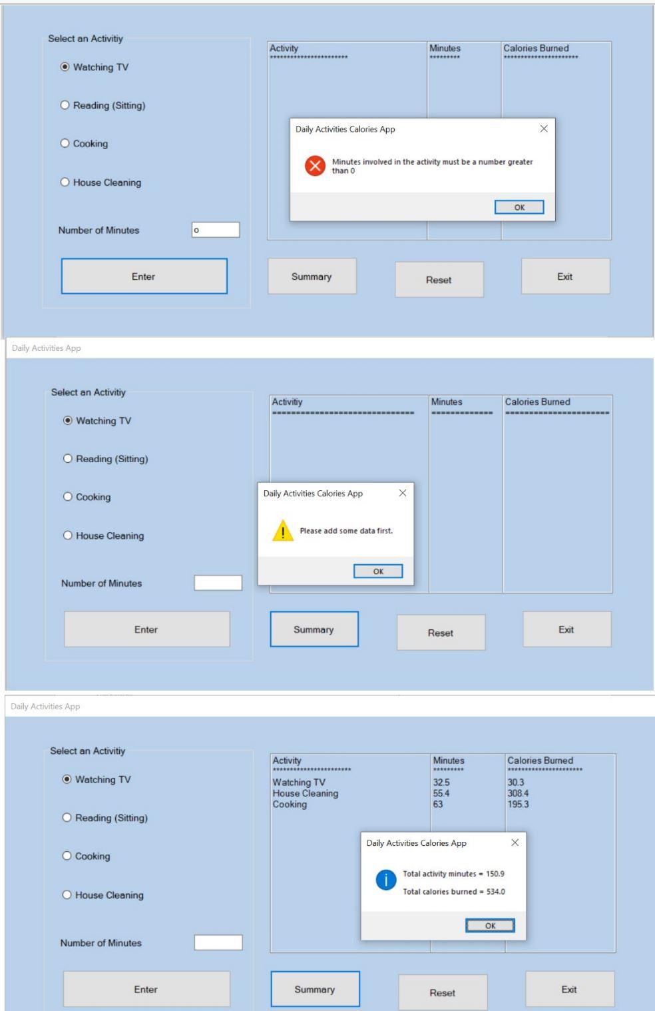
Task: Click Exit button in the totals-dialog window
Action: click(x=570, y=990)
